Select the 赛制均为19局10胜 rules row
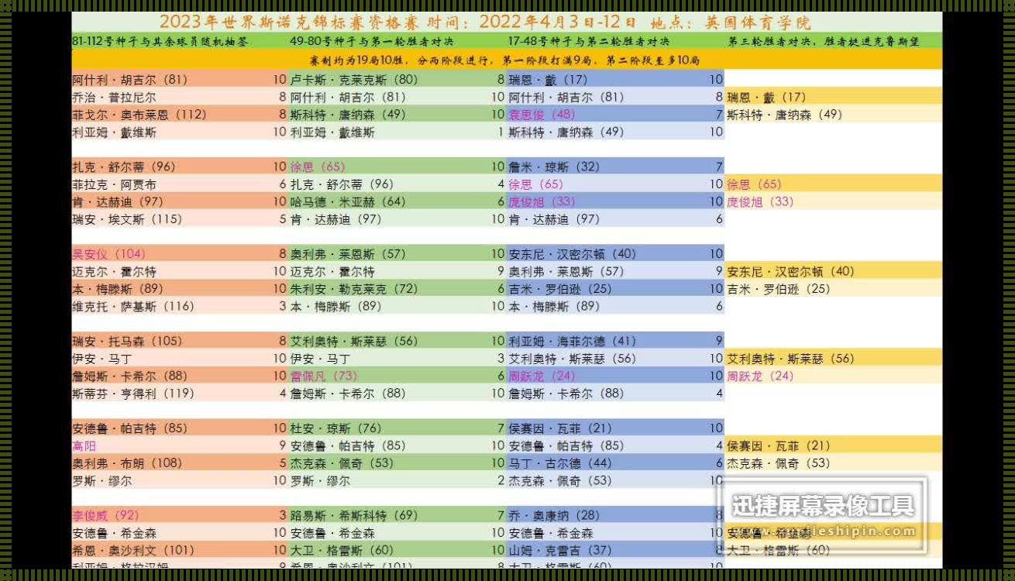Screen dimensions: 1015x581 [x=507, y=60]
